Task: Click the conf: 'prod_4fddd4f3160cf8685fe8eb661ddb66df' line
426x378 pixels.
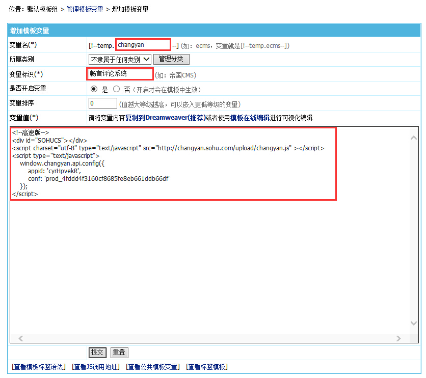Action: coord(99,179)
